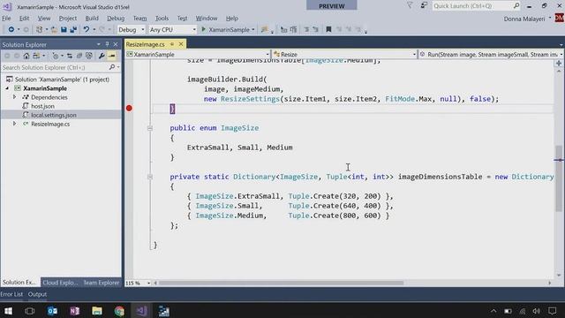The width and height of the screenshot is (565, 318).
Task: Select host.json in Solution Explorer
Action: click(42, 106)
